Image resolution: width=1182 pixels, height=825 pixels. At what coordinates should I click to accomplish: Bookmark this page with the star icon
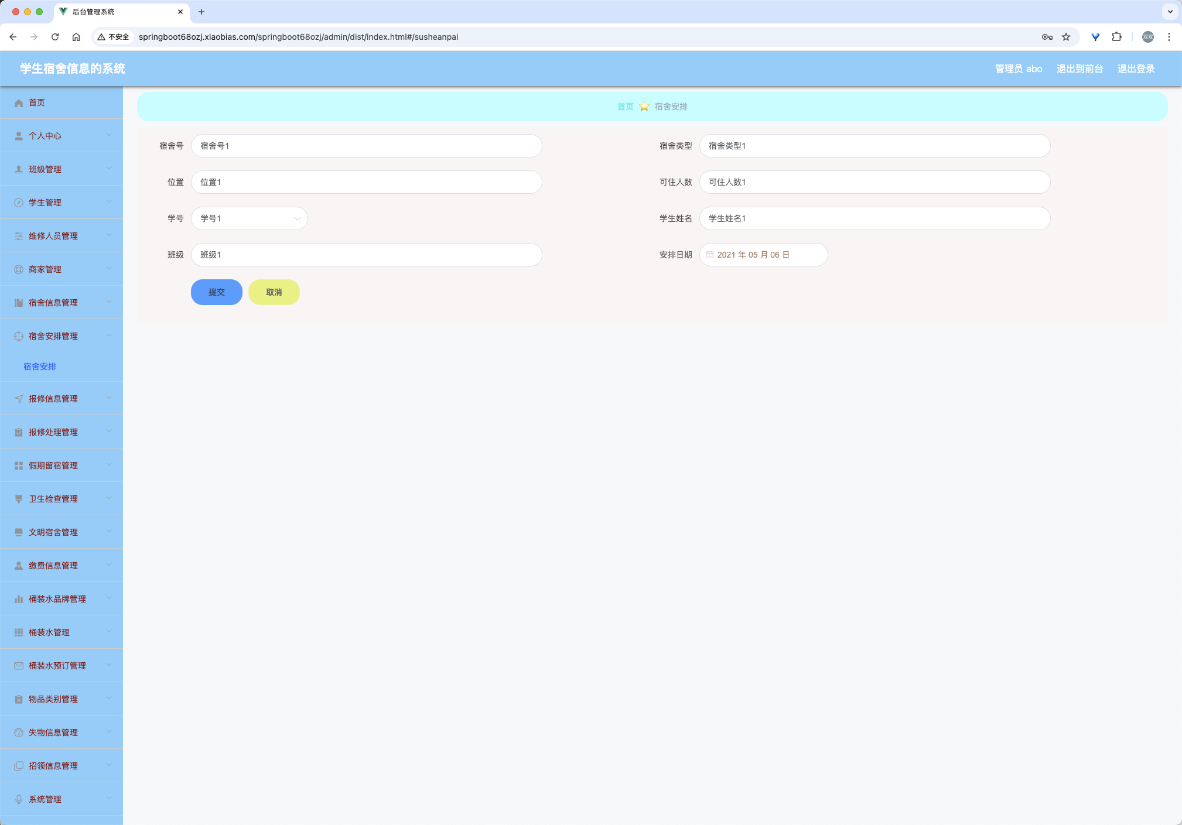[1066, 37]
